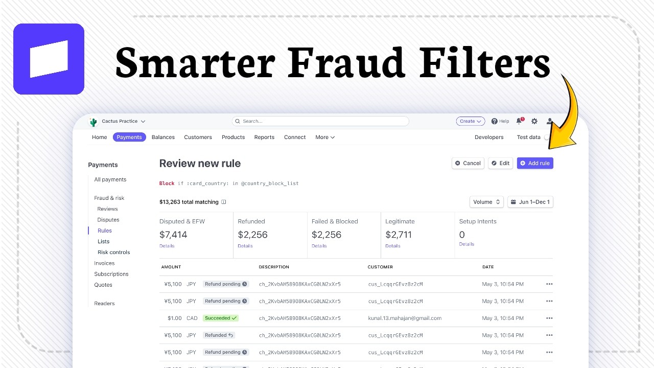
Task: Open the Jun 1–Dec 1 date range picker
Action: point(530,202)
